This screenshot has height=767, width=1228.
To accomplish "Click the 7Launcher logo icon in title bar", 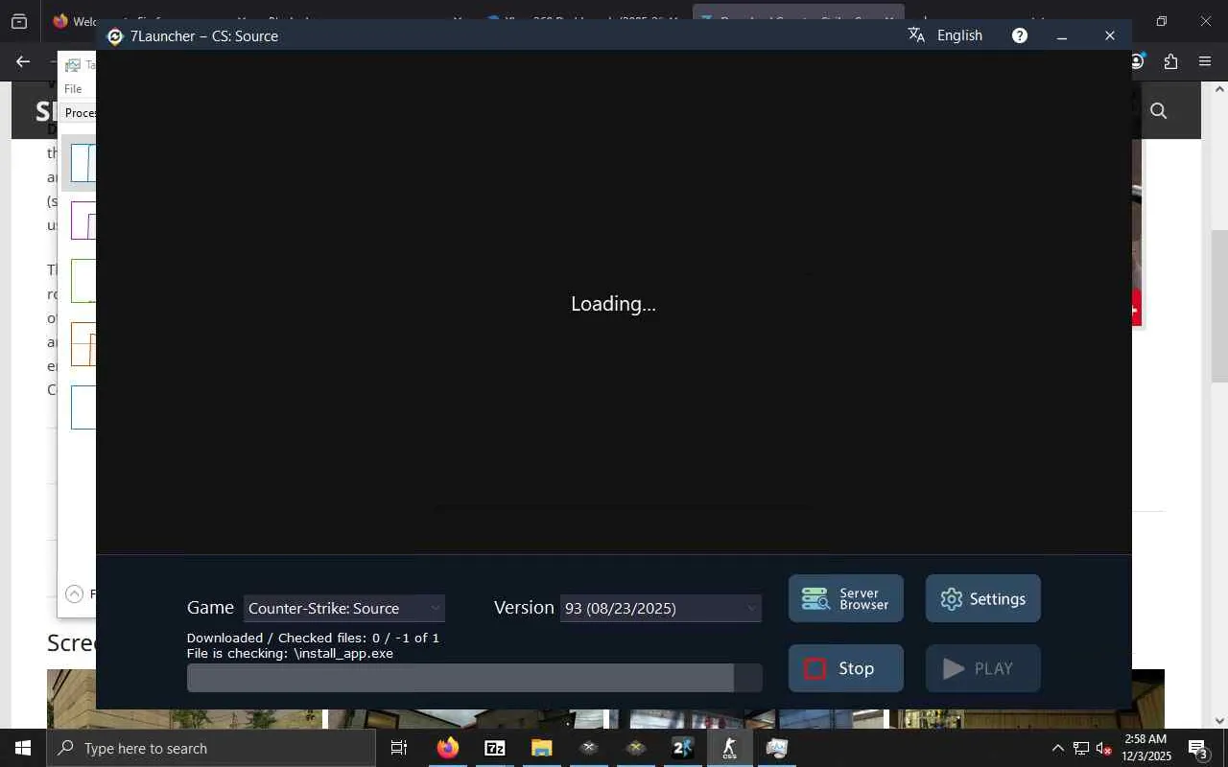I will tap(115, 36).
